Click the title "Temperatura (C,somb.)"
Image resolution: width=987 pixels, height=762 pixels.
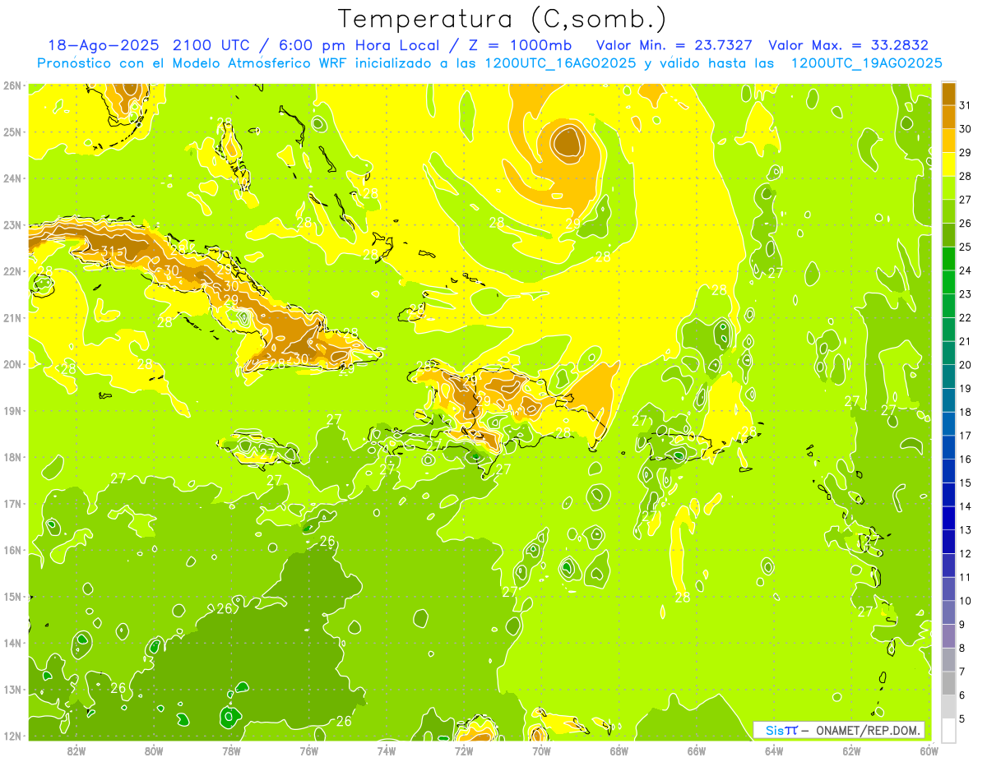click(x=503, y=19)
